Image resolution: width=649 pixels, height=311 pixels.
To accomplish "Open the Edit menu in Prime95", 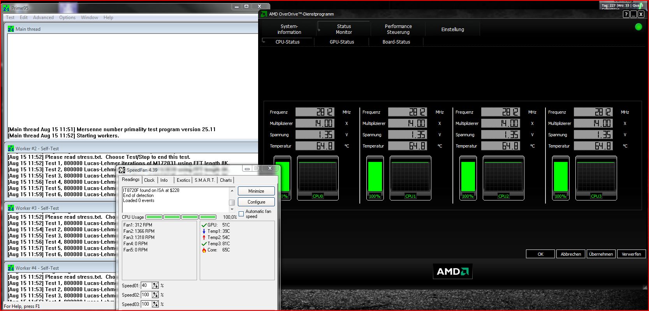I will [24, 18].
